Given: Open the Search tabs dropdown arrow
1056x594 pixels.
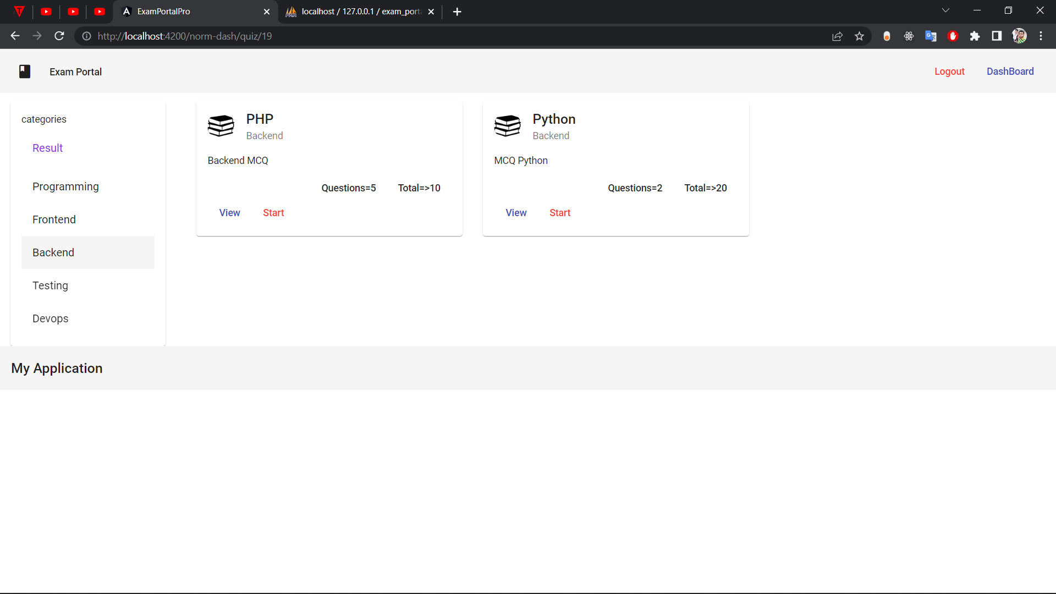Looking at the screenshot, I should (x=945, y=10).
